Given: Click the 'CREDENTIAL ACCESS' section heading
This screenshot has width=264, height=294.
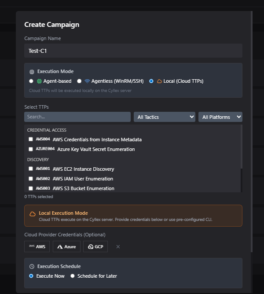Looking at the screenshot, I should point(47,130).
